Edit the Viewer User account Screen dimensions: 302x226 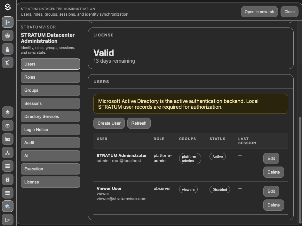point(271,191)
